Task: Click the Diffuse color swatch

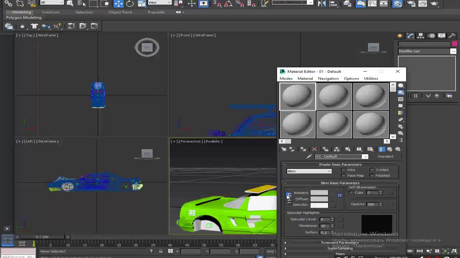Action: click(319, 199)
